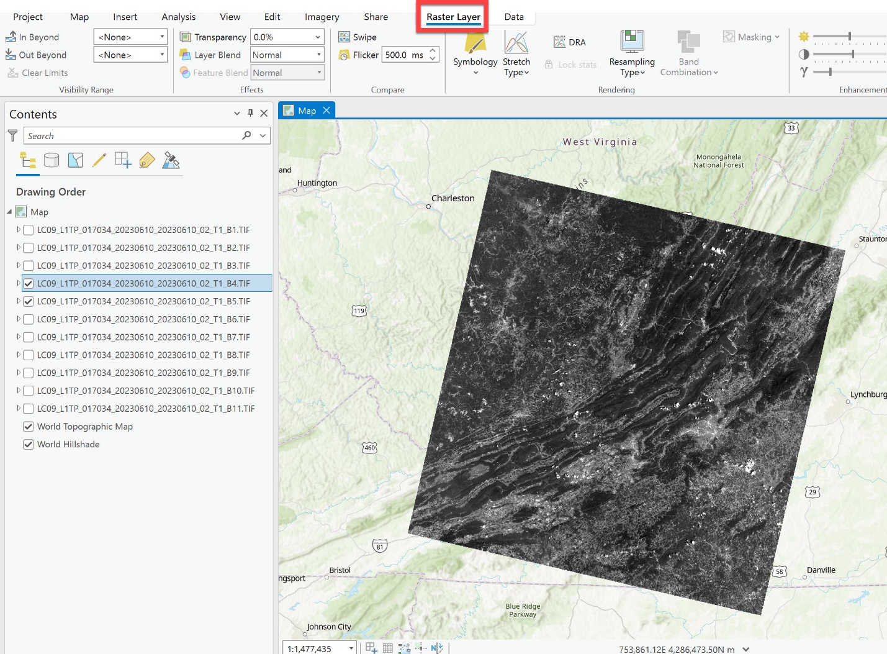Open the Analysis menu tab
The image size is (887, 654).
pos(178,17)
